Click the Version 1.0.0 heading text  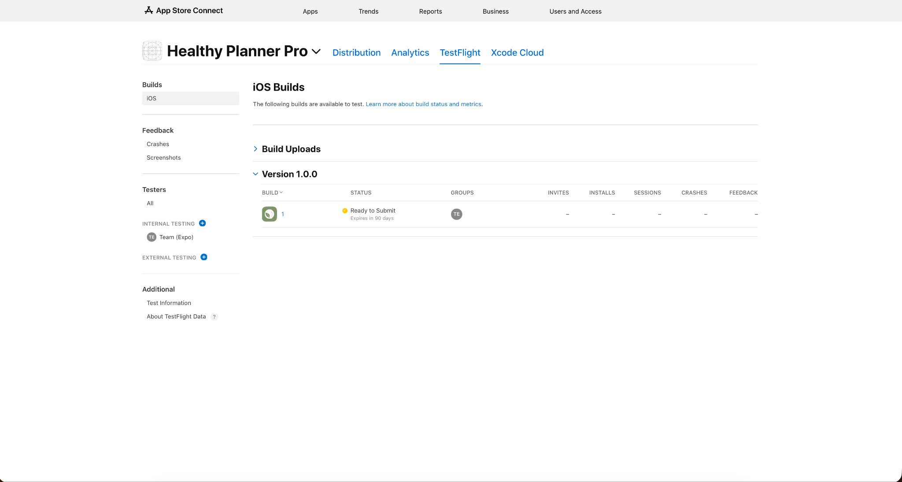(289, 174)
